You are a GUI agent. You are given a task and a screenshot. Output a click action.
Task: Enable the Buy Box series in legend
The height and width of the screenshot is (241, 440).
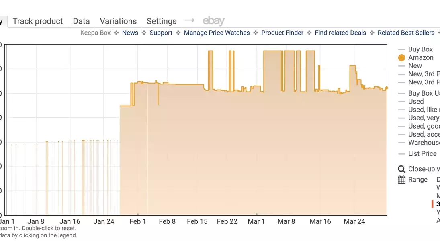click(x=420, y=49)
